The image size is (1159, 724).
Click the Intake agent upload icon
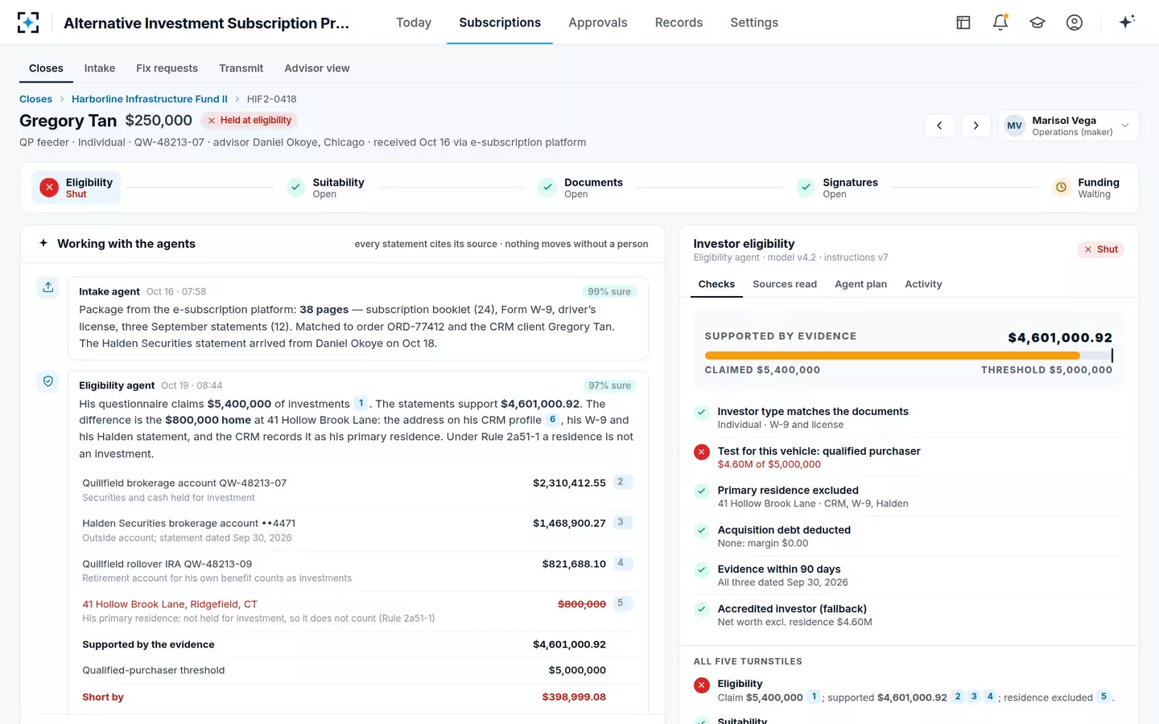(48, 287)
